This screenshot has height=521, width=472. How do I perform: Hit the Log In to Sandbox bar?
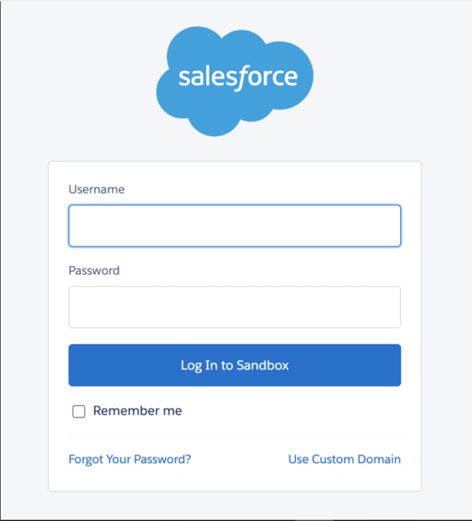click(235, 365)
